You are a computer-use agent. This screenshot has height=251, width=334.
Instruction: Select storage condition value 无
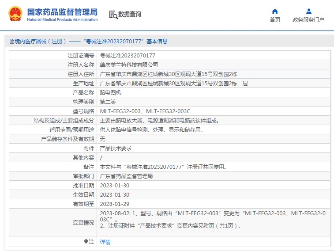102,139
